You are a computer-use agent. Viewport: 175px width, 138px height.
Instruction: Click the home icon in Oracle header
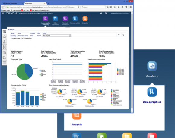coord(101,14)
